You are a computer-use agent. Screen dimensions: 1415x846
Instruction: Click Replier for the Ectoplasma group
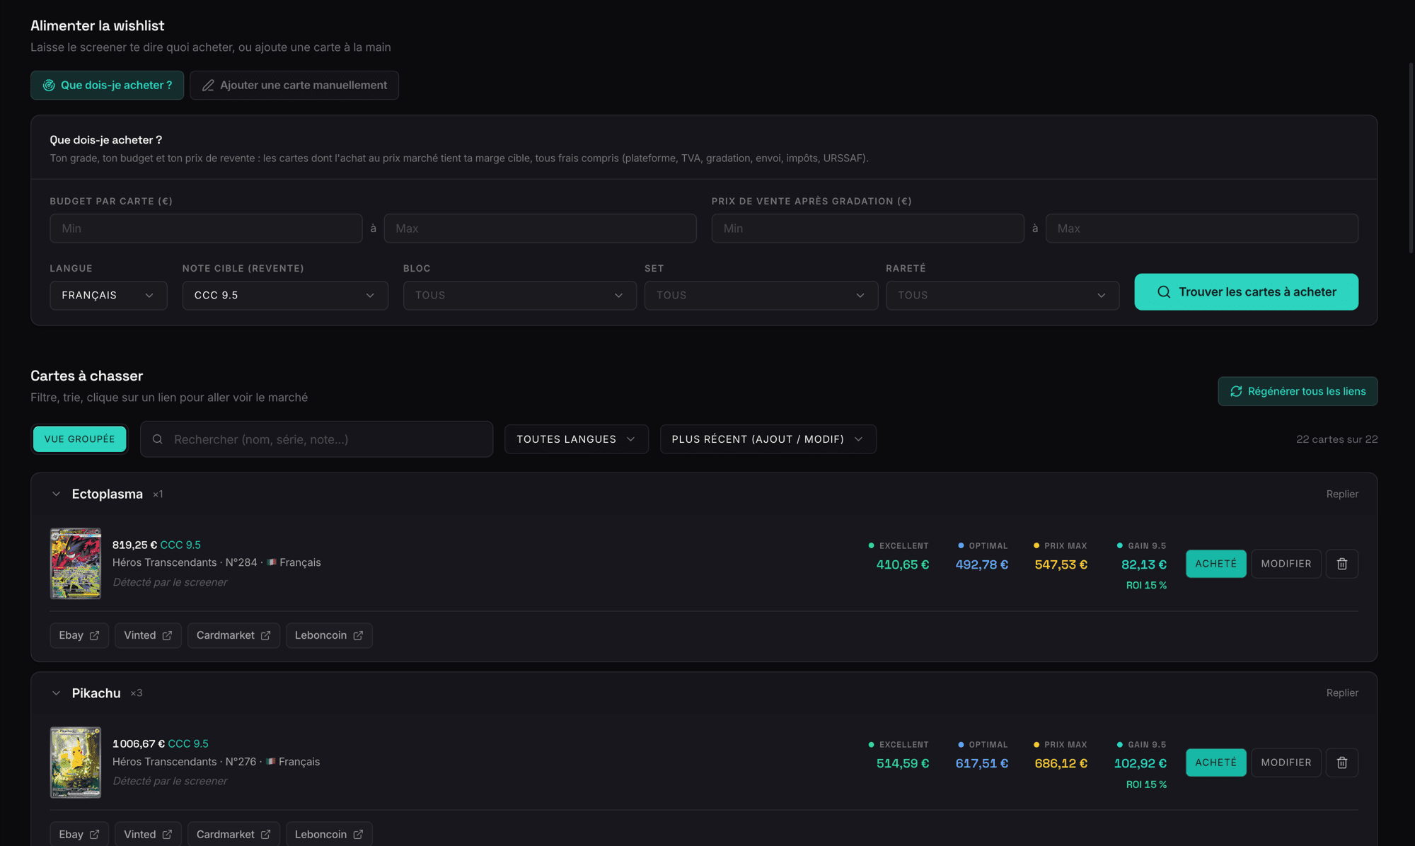pyautogui.click(x=1342, y=494)
